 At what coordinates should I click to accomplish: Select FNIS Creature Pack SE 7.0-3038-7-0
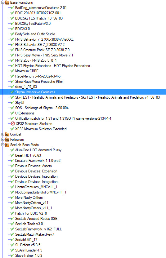pyautogui.click(x=42, y=50)
